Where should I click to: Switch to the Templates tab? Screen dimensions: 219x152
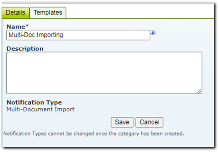click(x=48, y=12)
